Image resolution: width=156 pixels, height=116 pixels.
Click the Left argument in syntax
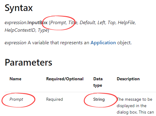[x=101, y=23]
